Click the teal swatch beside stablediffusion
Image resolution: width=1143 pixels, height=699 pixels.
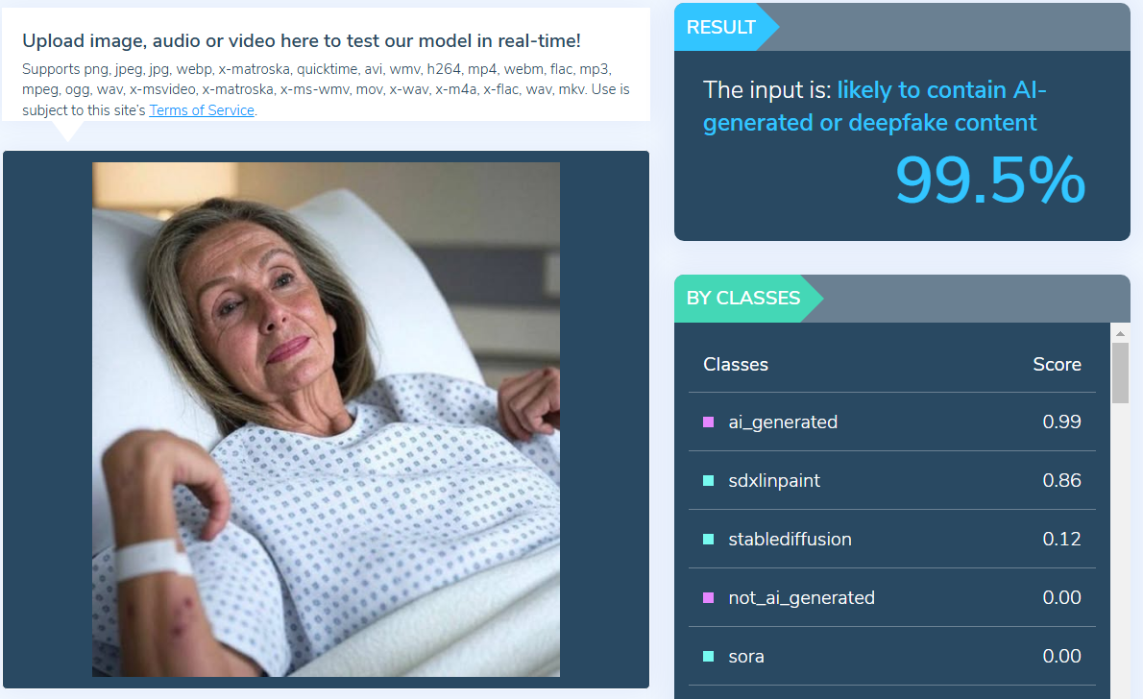point(708,540)
